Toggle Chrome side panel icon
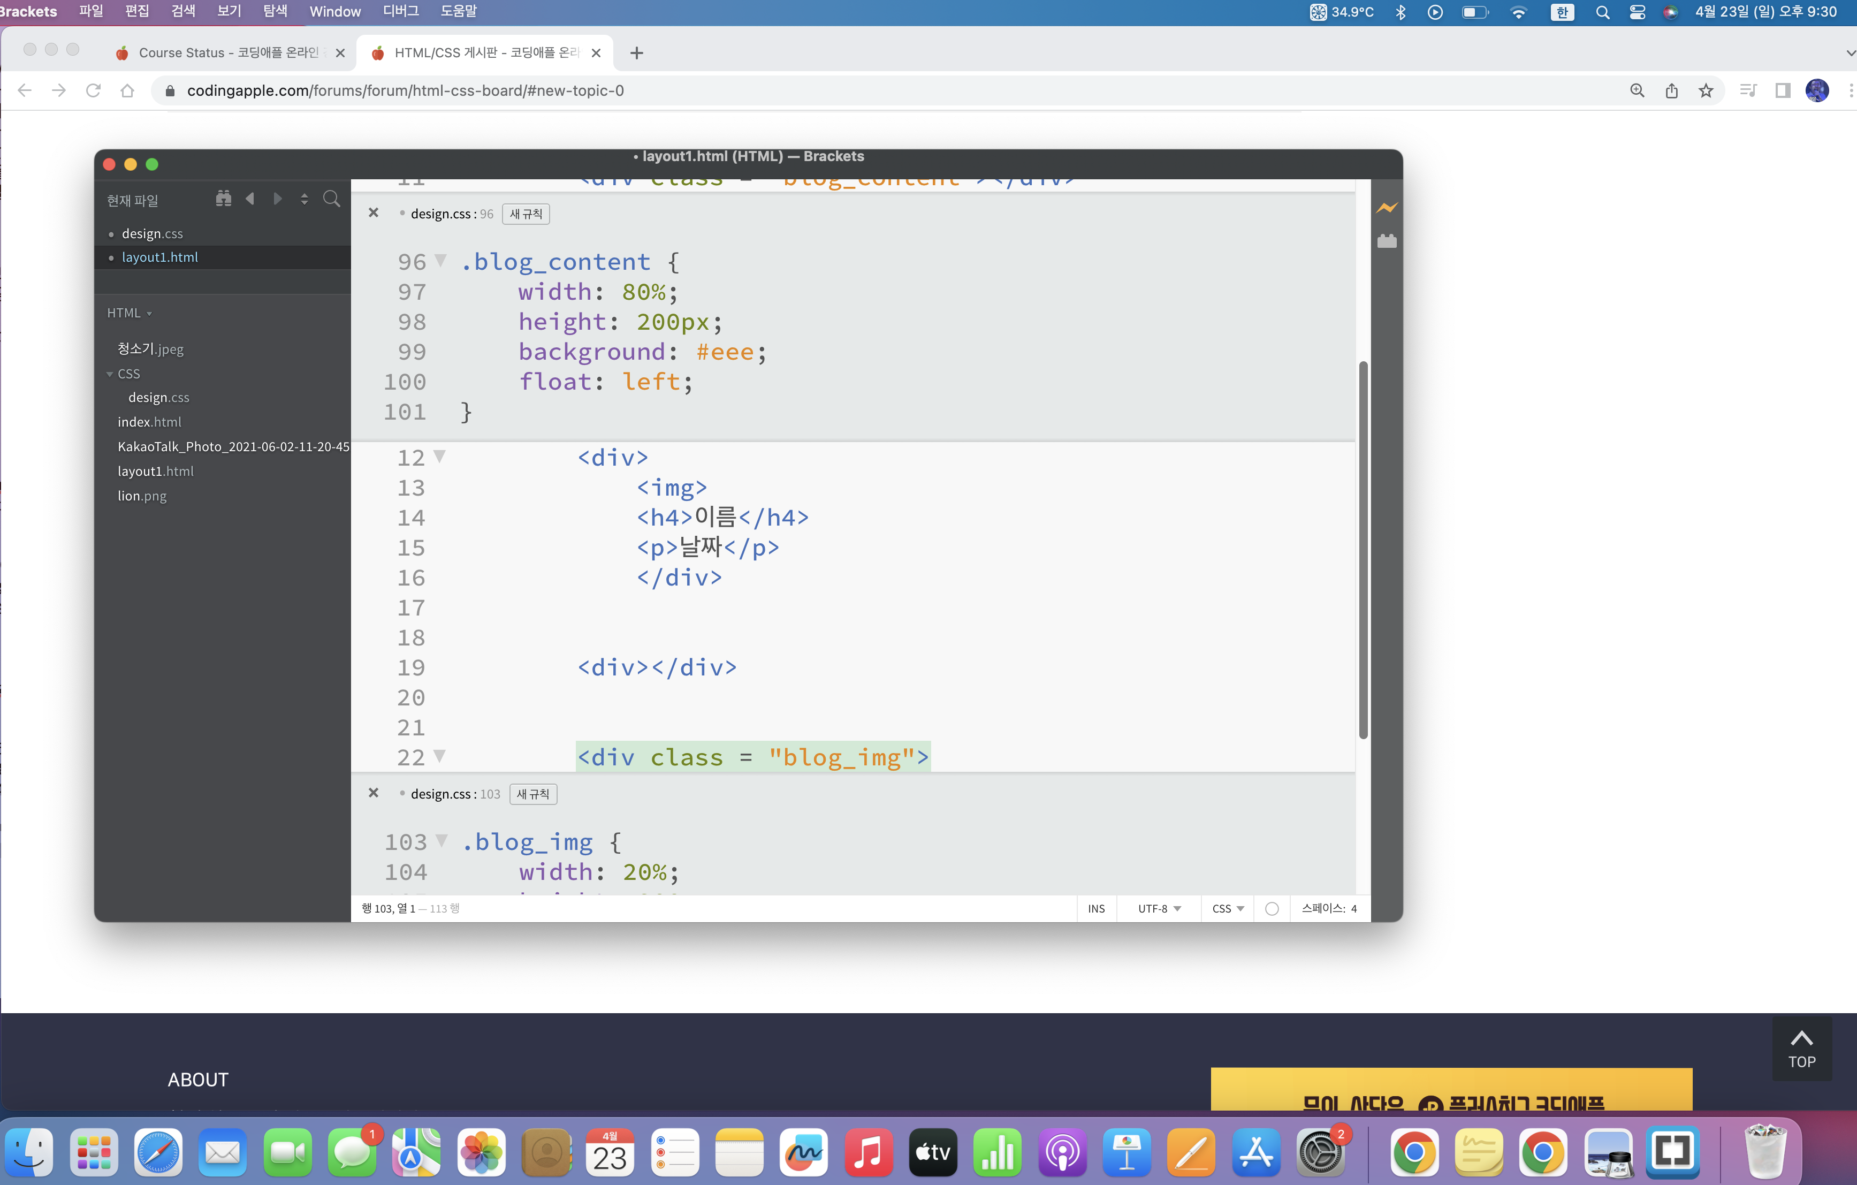 tap(1782, 91)
